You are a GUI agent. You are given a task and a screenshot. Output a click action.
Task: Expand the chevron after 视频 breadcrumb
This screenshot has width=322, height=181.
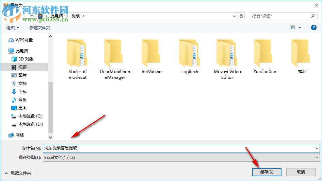(84, 16)
